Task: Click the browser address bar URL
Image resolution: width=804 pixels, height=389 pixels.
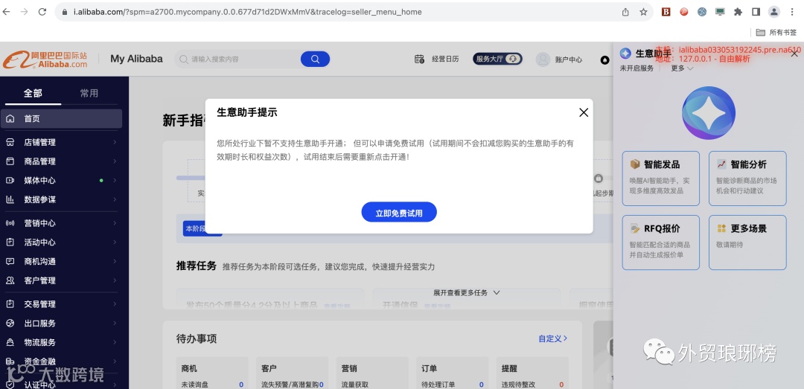Action: pos(248,12)
